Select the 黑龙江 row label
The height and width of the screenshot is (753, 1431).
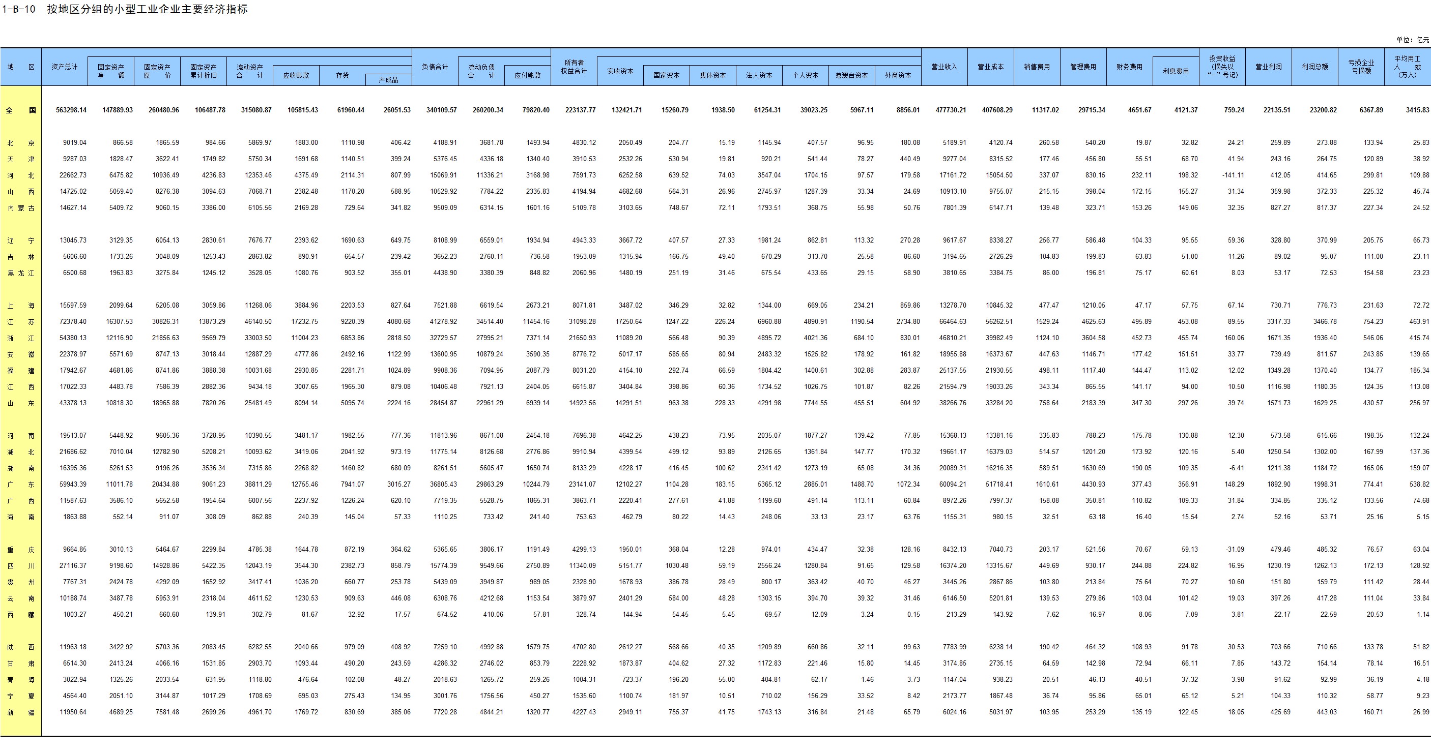20,273
